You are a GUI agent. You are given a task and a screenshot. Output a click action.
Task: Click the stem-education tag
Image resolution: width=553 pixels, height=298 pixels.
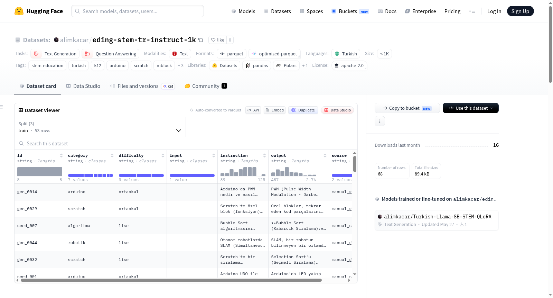coord(47,65)
